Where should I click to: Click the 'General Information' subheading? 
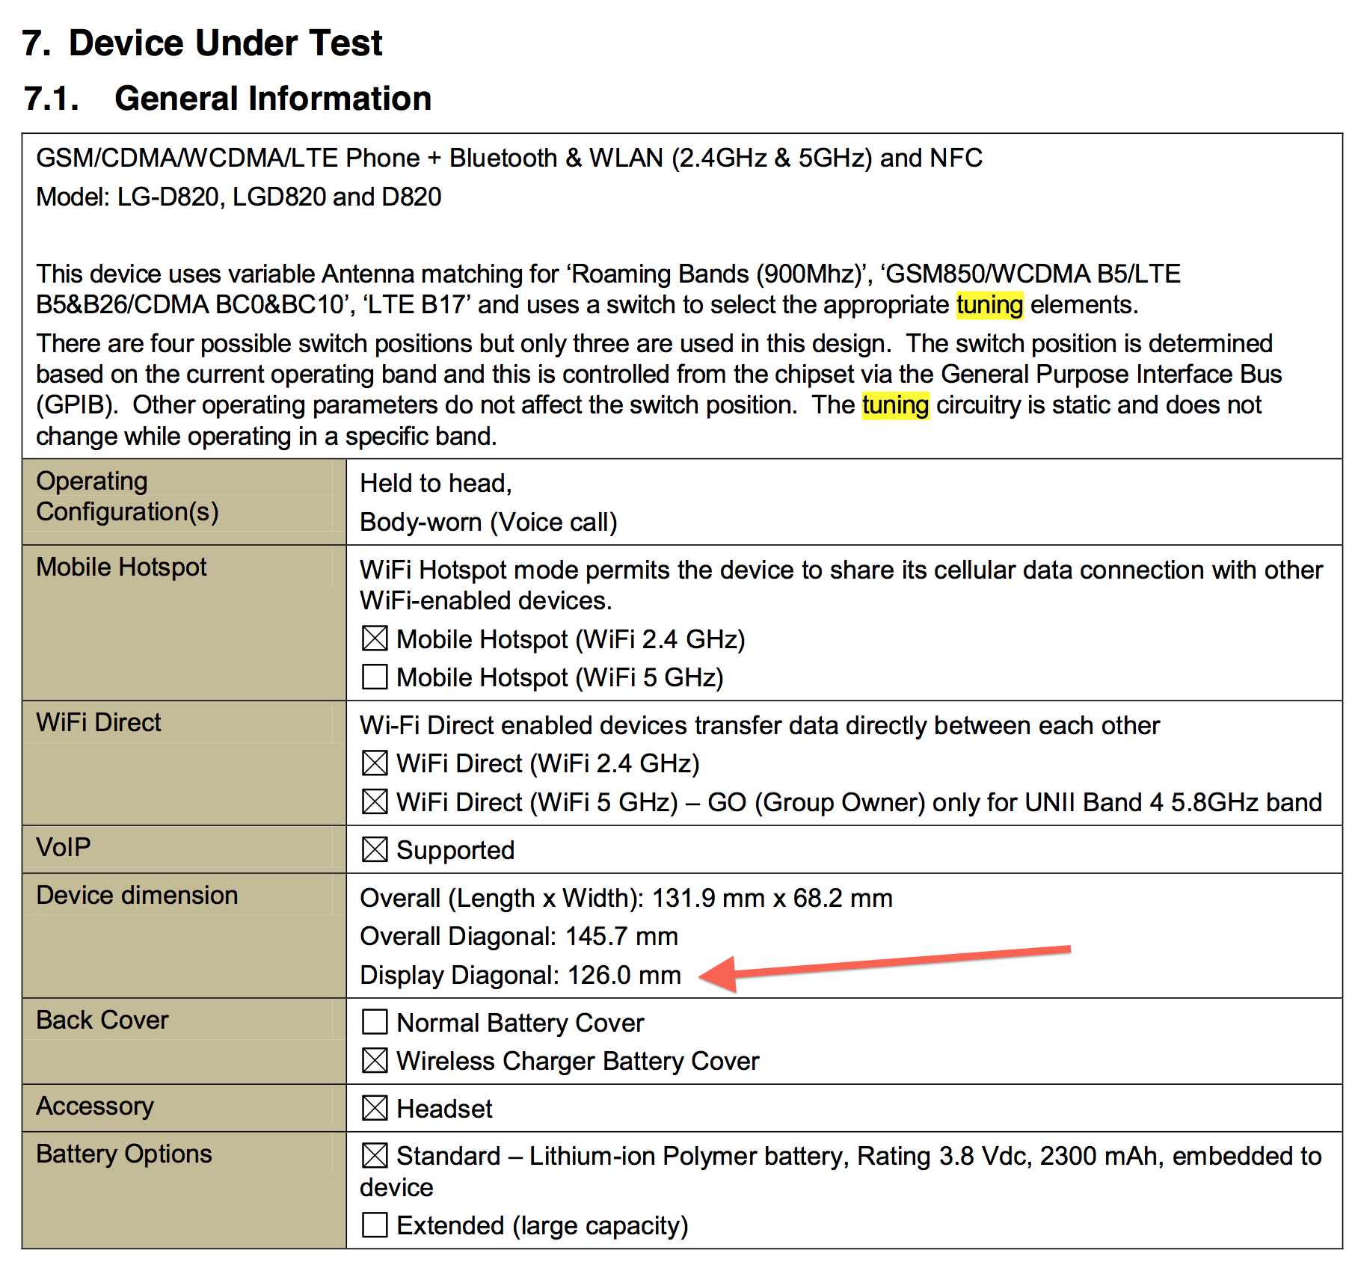point(272,99)
